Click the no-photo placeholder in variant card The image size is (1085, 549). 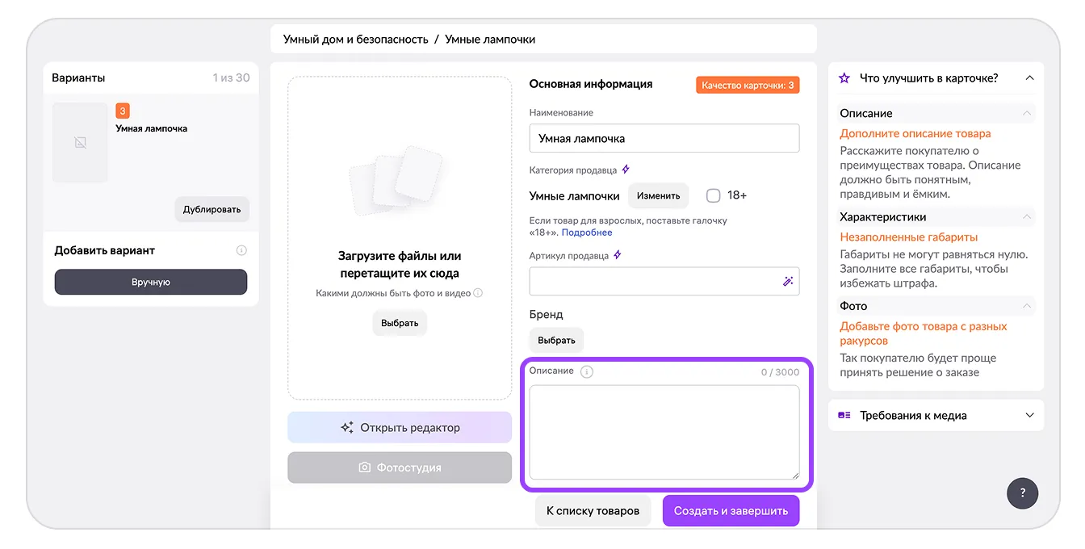point(80,143)
